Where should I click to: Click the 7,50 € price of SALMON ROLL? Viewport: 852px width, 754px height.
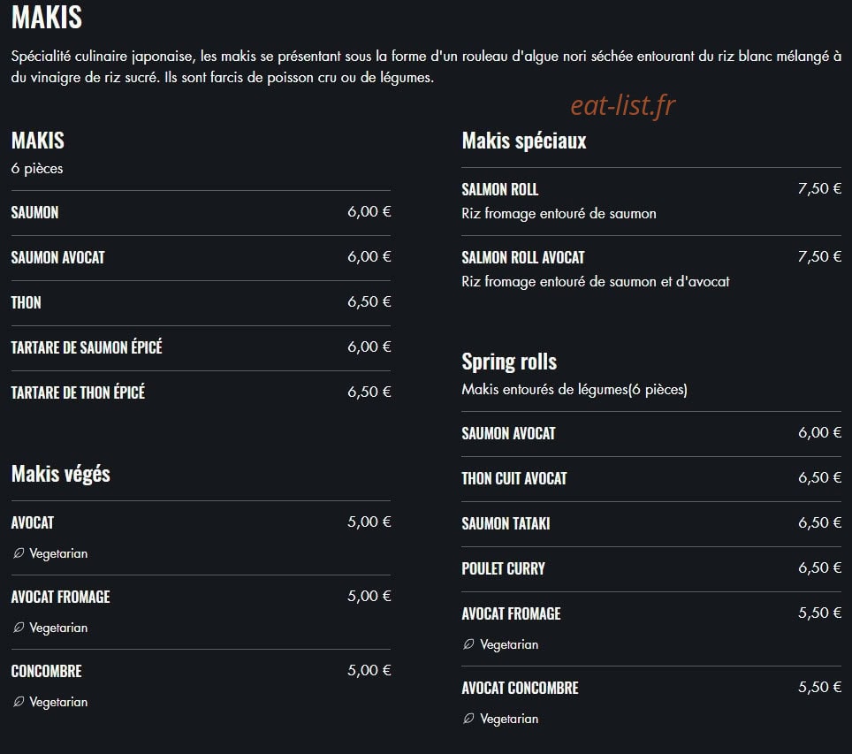point(819,188)
